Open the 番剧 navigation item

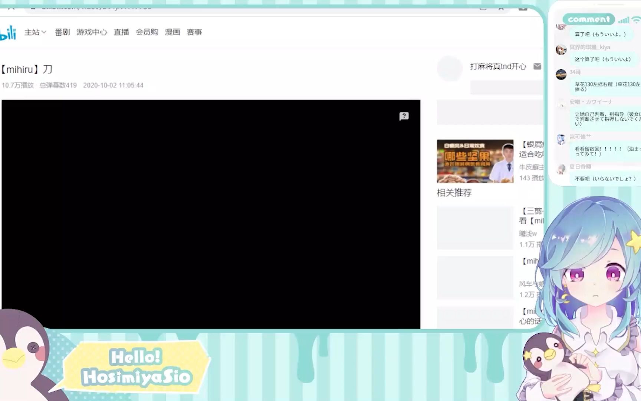62,32
